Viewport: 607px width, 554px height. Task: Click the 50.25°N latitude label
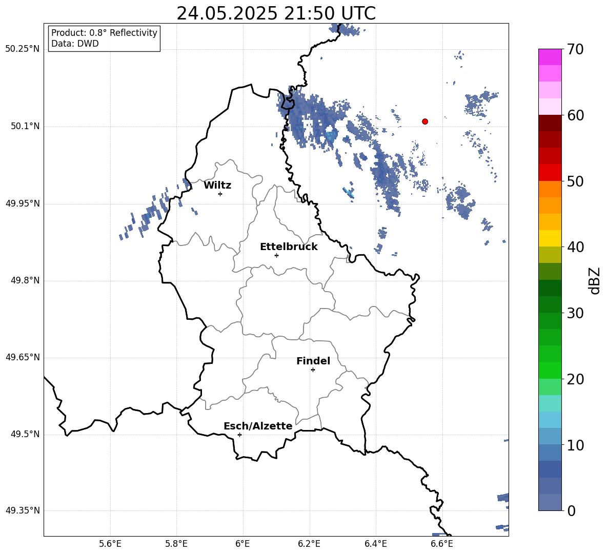tap(23, 49)
